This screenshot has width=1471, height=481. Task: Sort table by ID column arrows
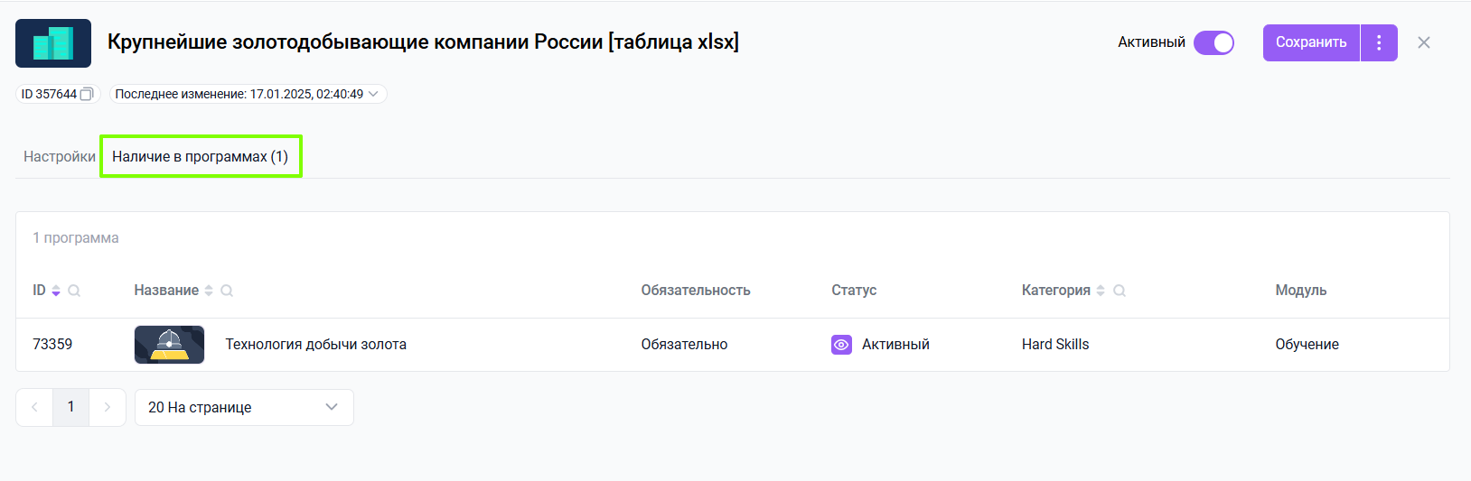coord(56,291)
